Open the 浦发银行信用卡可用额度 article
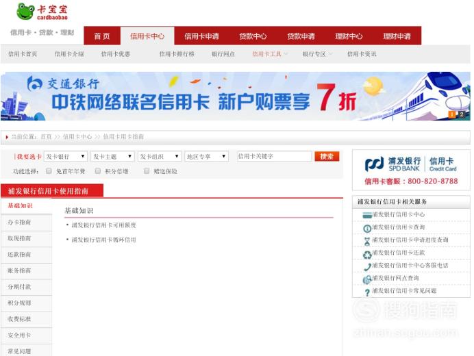474x356 pixels. point(103,225)
